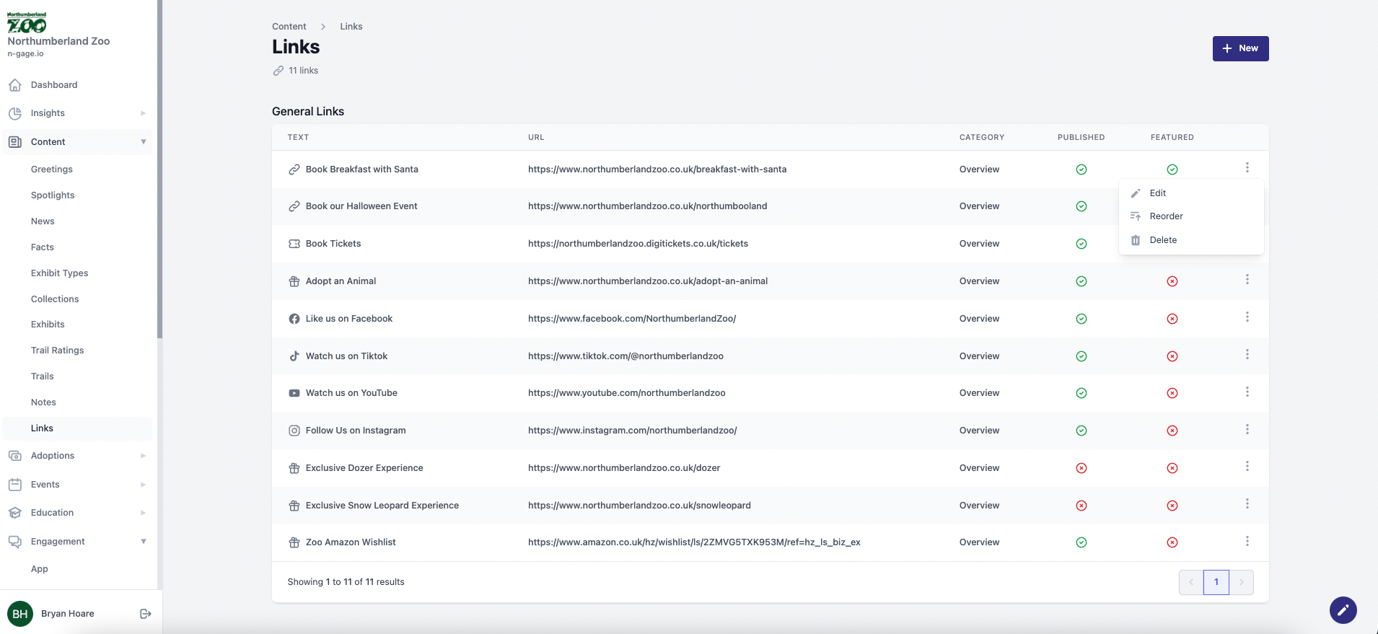Go to pagination page 1
Image resolution: width=1378 pixels, height=634 pixels.
click(x=1216, y=582)
